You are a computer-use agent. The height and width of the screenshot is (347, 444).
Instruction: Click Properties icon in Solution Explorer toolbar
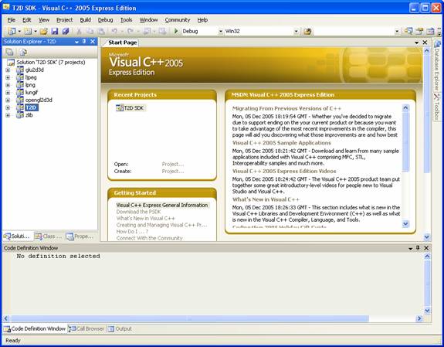pyautogui.click(x=9, y=52)
